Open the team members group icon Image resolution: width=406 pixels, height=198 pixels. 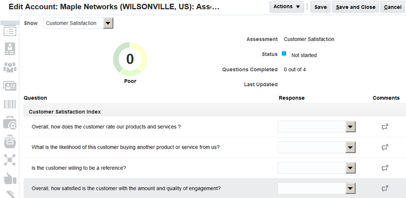point(10,67)
